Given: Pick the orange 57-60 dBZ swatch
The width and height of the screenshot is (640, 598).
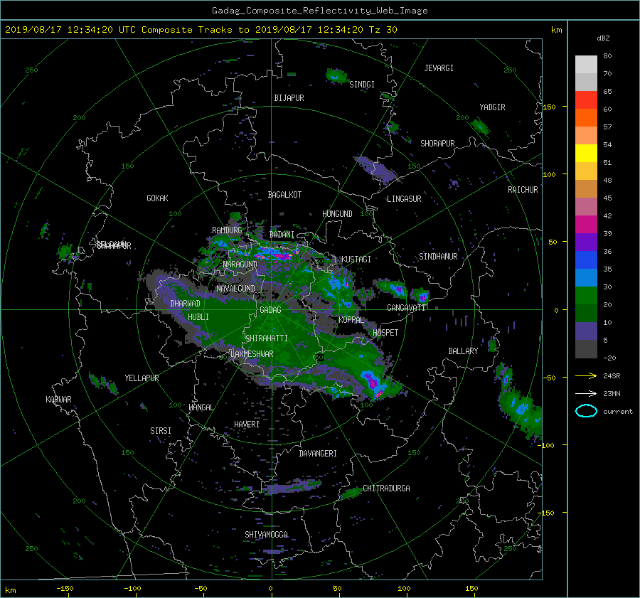Looking at the screenshot, I should (586, 117).
